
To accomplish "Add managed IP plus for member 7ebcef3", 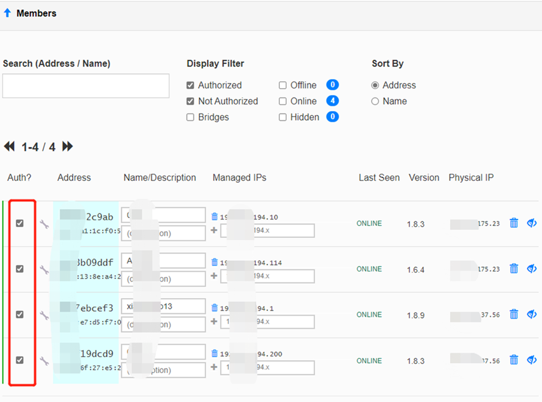I will point(214,321).
